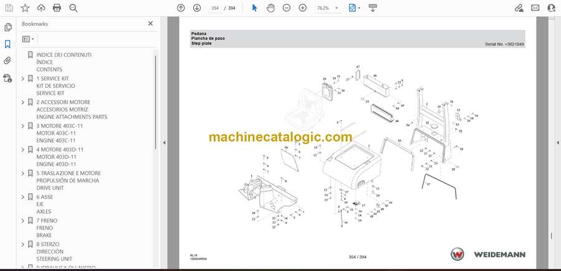Click the page number field showing 354

(x=214, y=8)
